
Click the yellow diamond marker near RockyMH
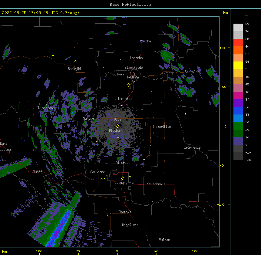coord(76,62)
